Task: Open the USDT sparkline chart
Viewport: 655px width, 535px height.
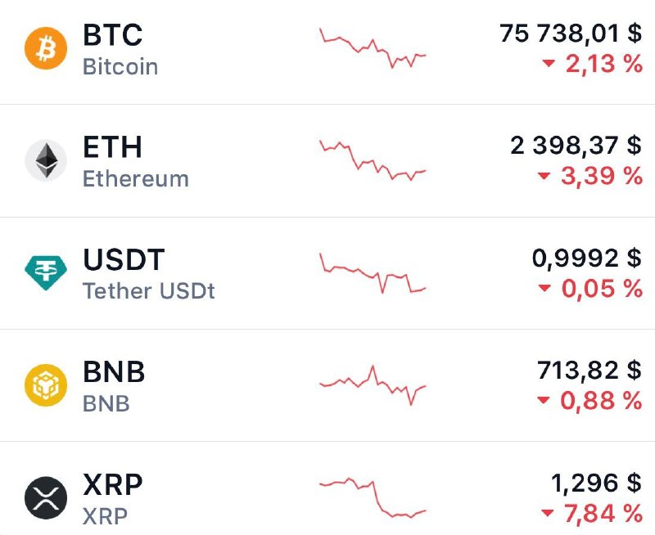Action: [x=373, y=272]
